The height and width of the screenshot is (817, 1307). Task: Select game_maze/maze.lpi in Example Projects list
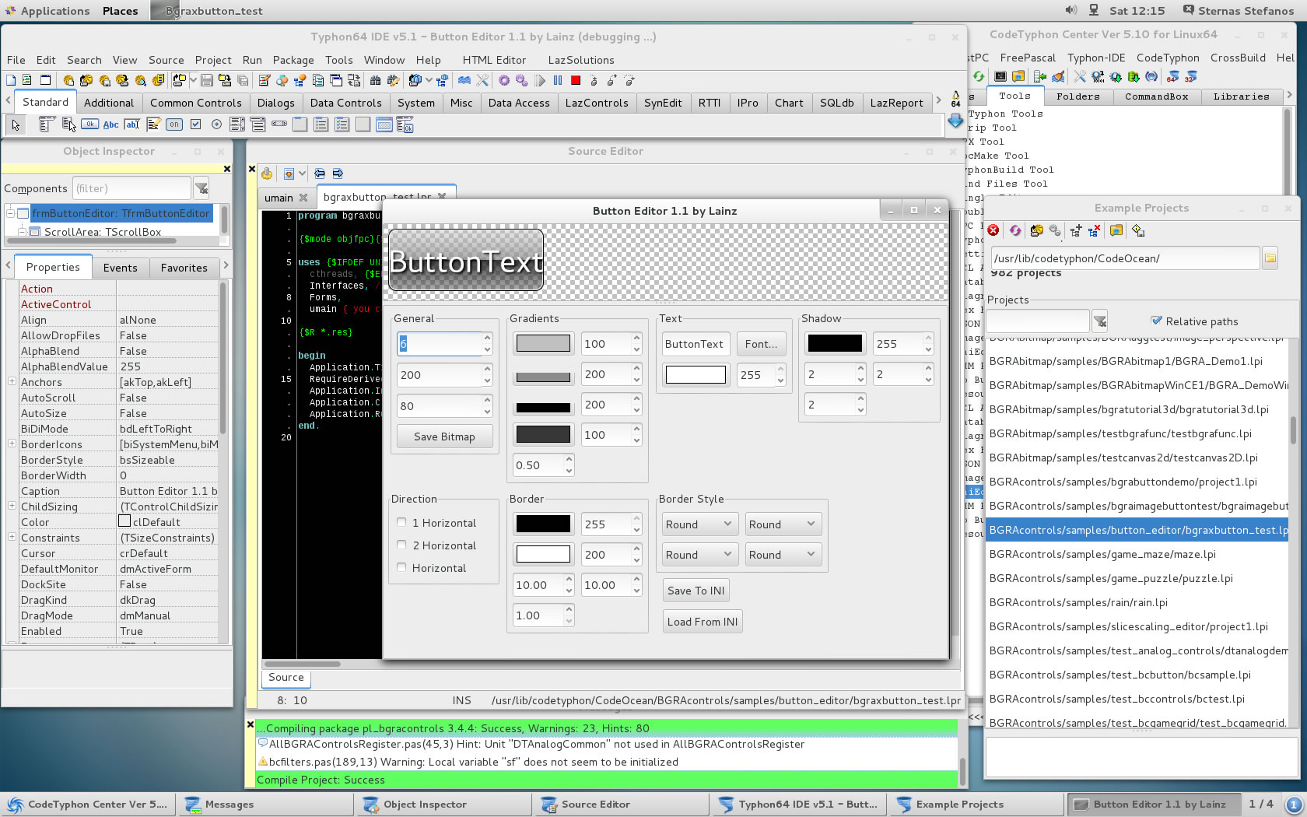click(1136, 554)
